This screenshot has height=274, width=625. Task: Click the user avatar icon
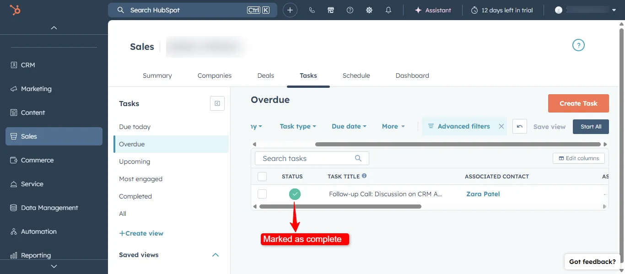[x=558, y=10]
